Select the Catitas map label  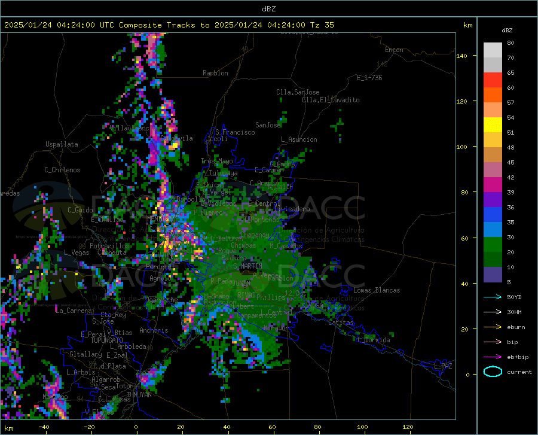click(341, 323)
